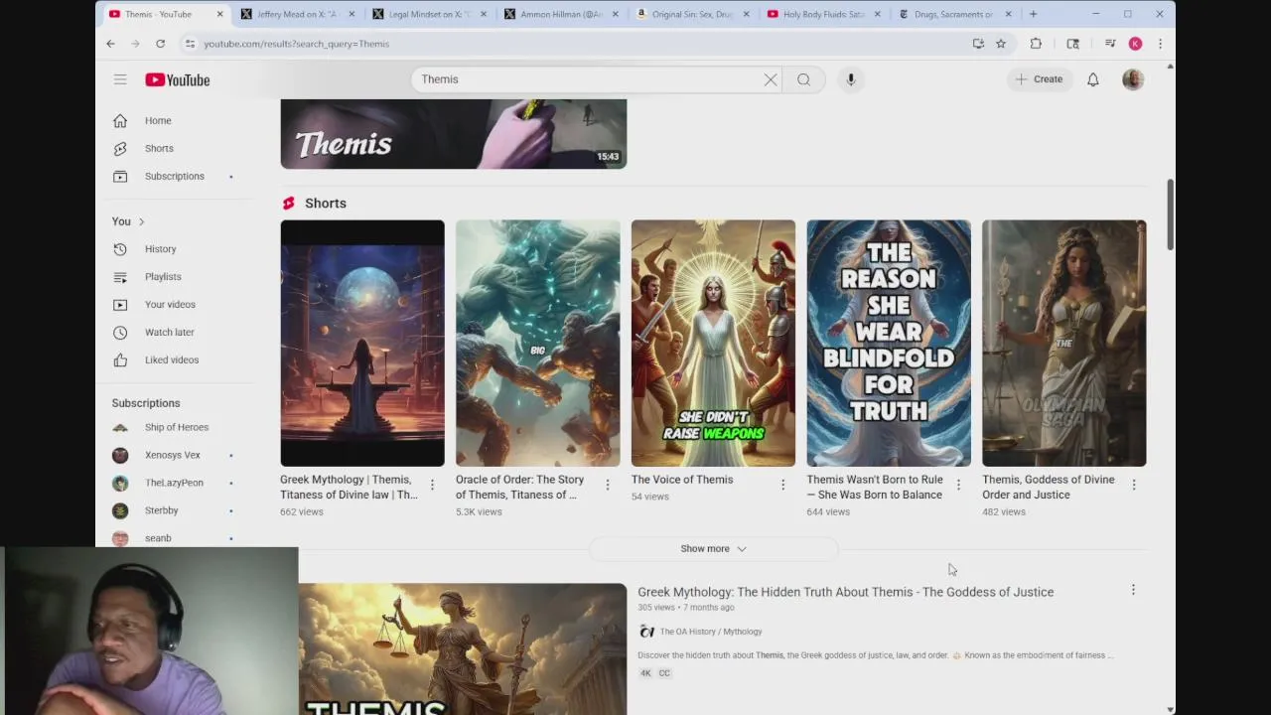Click the magnifier search button
The image size is (1271, 715).
tap(803, 79)
